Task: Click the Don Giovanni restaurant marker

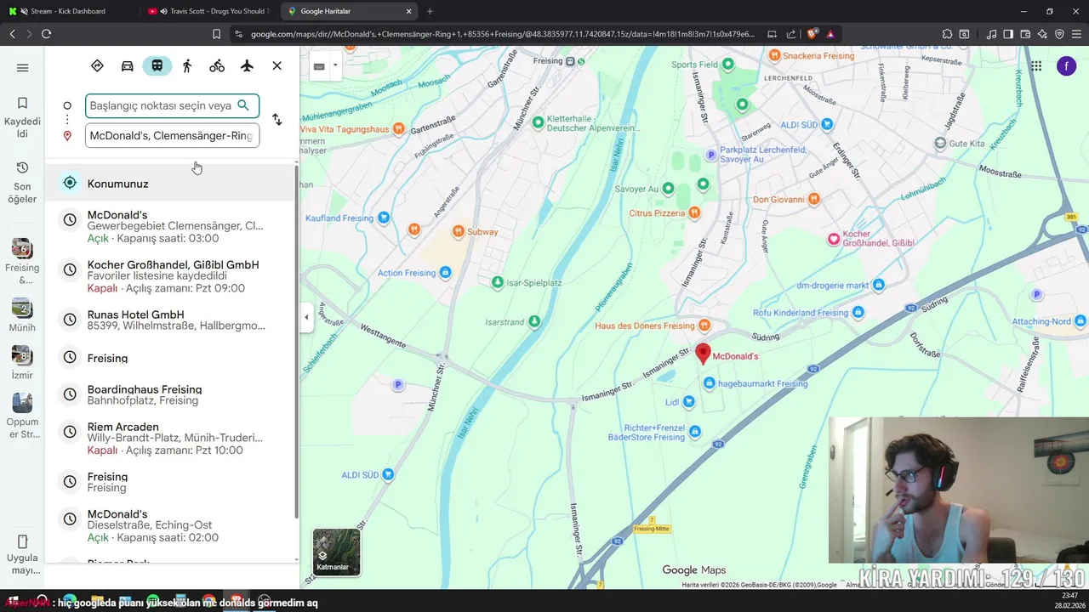Action: (813, 199)
